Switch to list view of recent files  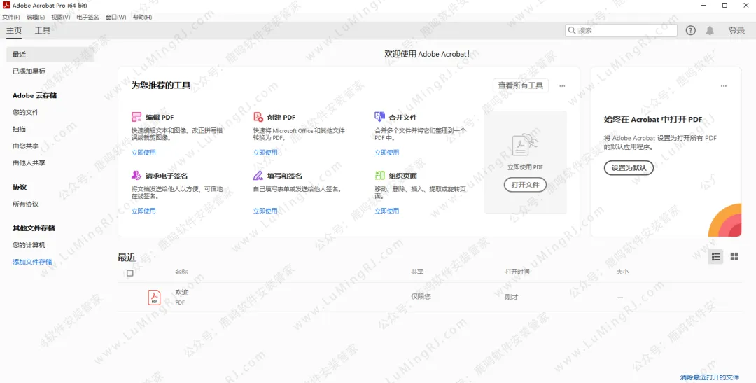coord(715,257)
